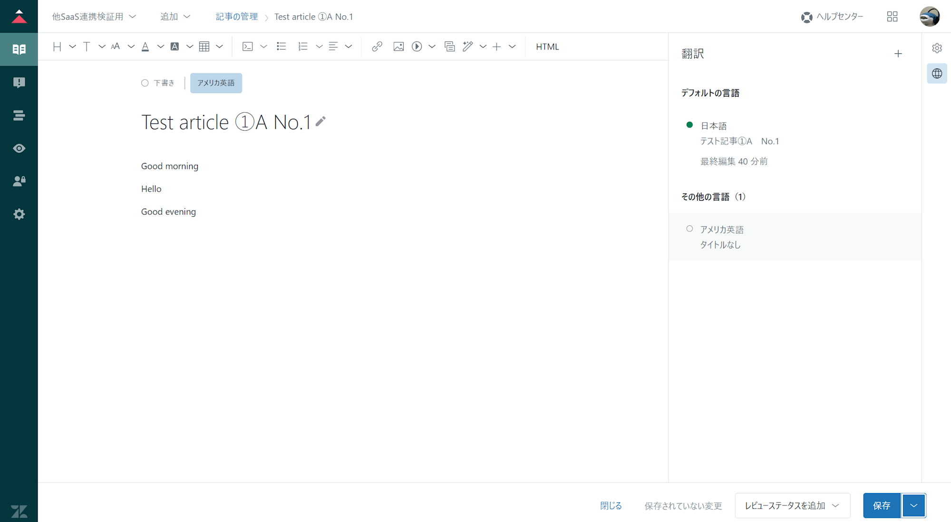951x522 pixels.
Task: Insert an image with the picture icon
Action: 398,47
